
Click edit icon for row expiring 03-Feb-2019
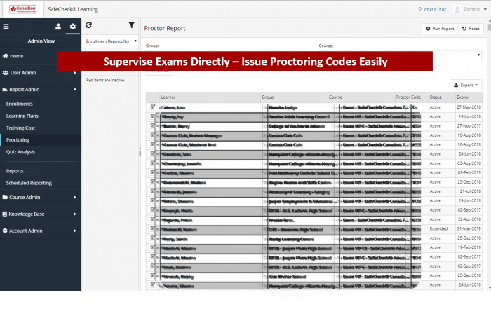152,172
